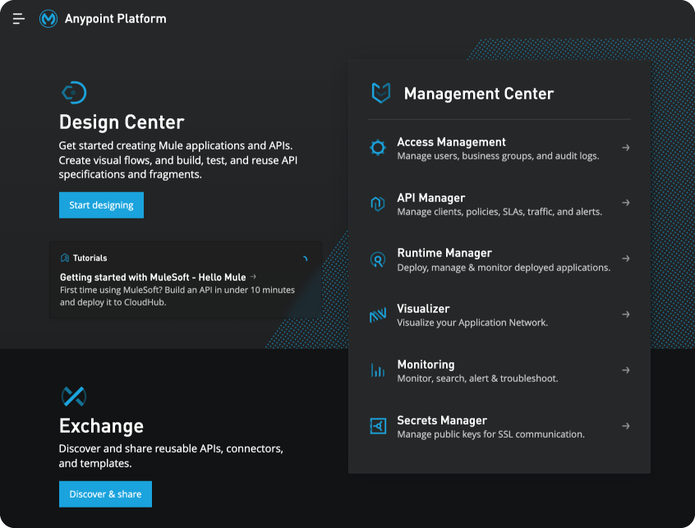
Task: Click the MuleSoft logo in the header
Action: pyautogui.click(x=48, y=18)
